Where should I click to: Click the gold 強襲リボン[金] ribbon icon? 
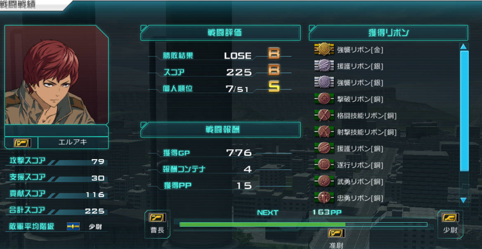click(x=324, y=49)
